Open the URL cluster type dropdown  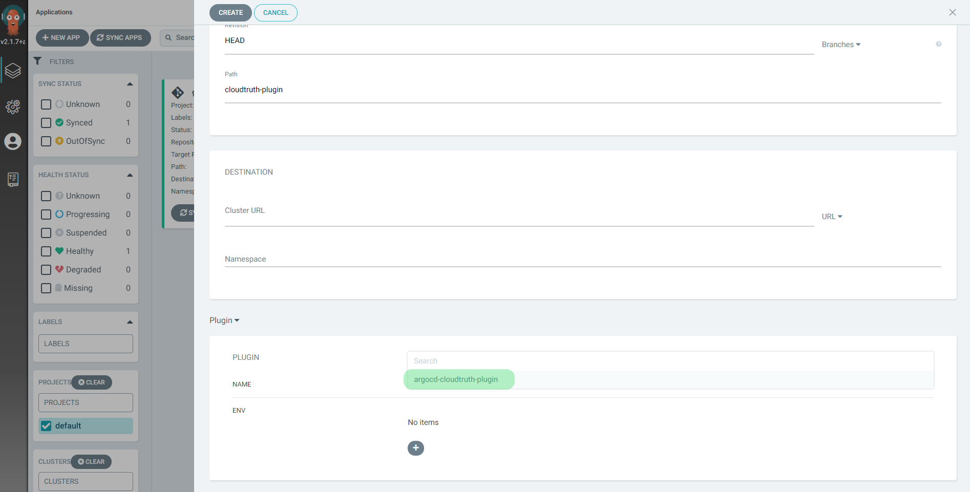coord(832,217)
